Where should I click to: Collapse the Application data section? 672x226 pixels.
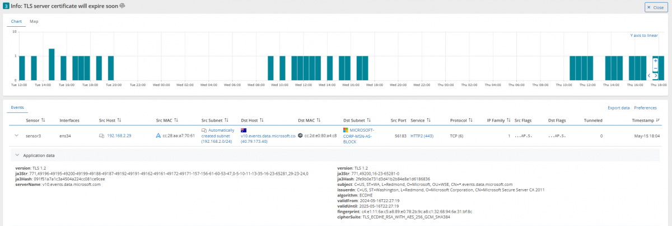17,155
